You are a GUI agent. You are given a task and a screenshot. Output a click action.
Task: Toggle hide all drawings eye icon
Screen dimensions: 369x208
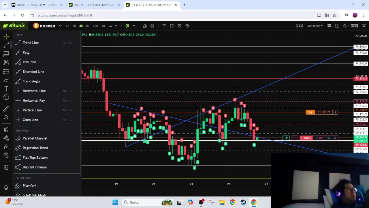(6, 155)
